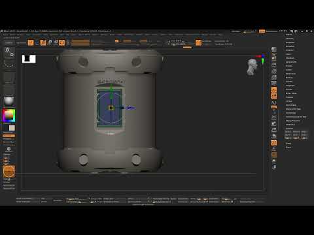Toggle the Transparency icon below PolyFrame
The height and width of the screenshot is (235, 314).
(274, 149)
